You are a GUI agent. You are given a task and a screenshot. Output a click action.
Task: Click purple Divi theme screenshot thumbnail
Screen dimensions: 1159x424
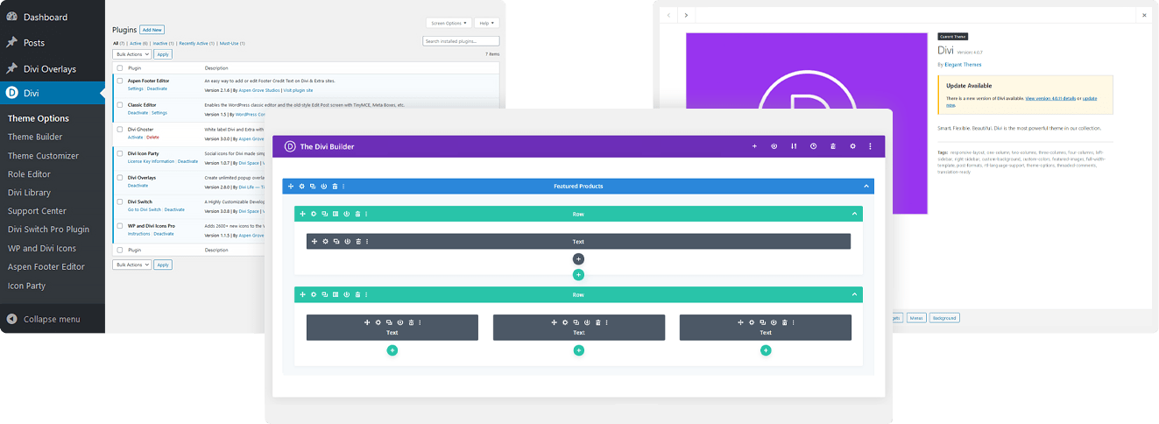806,123
